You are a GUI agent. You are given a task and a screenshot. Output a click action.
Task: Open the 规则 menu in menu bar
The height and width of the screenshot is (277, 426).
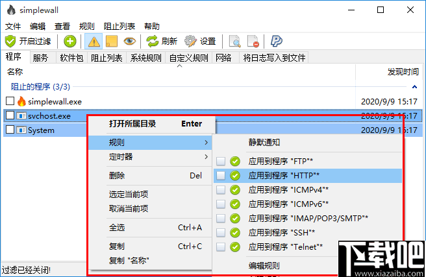tap(87, 27)
